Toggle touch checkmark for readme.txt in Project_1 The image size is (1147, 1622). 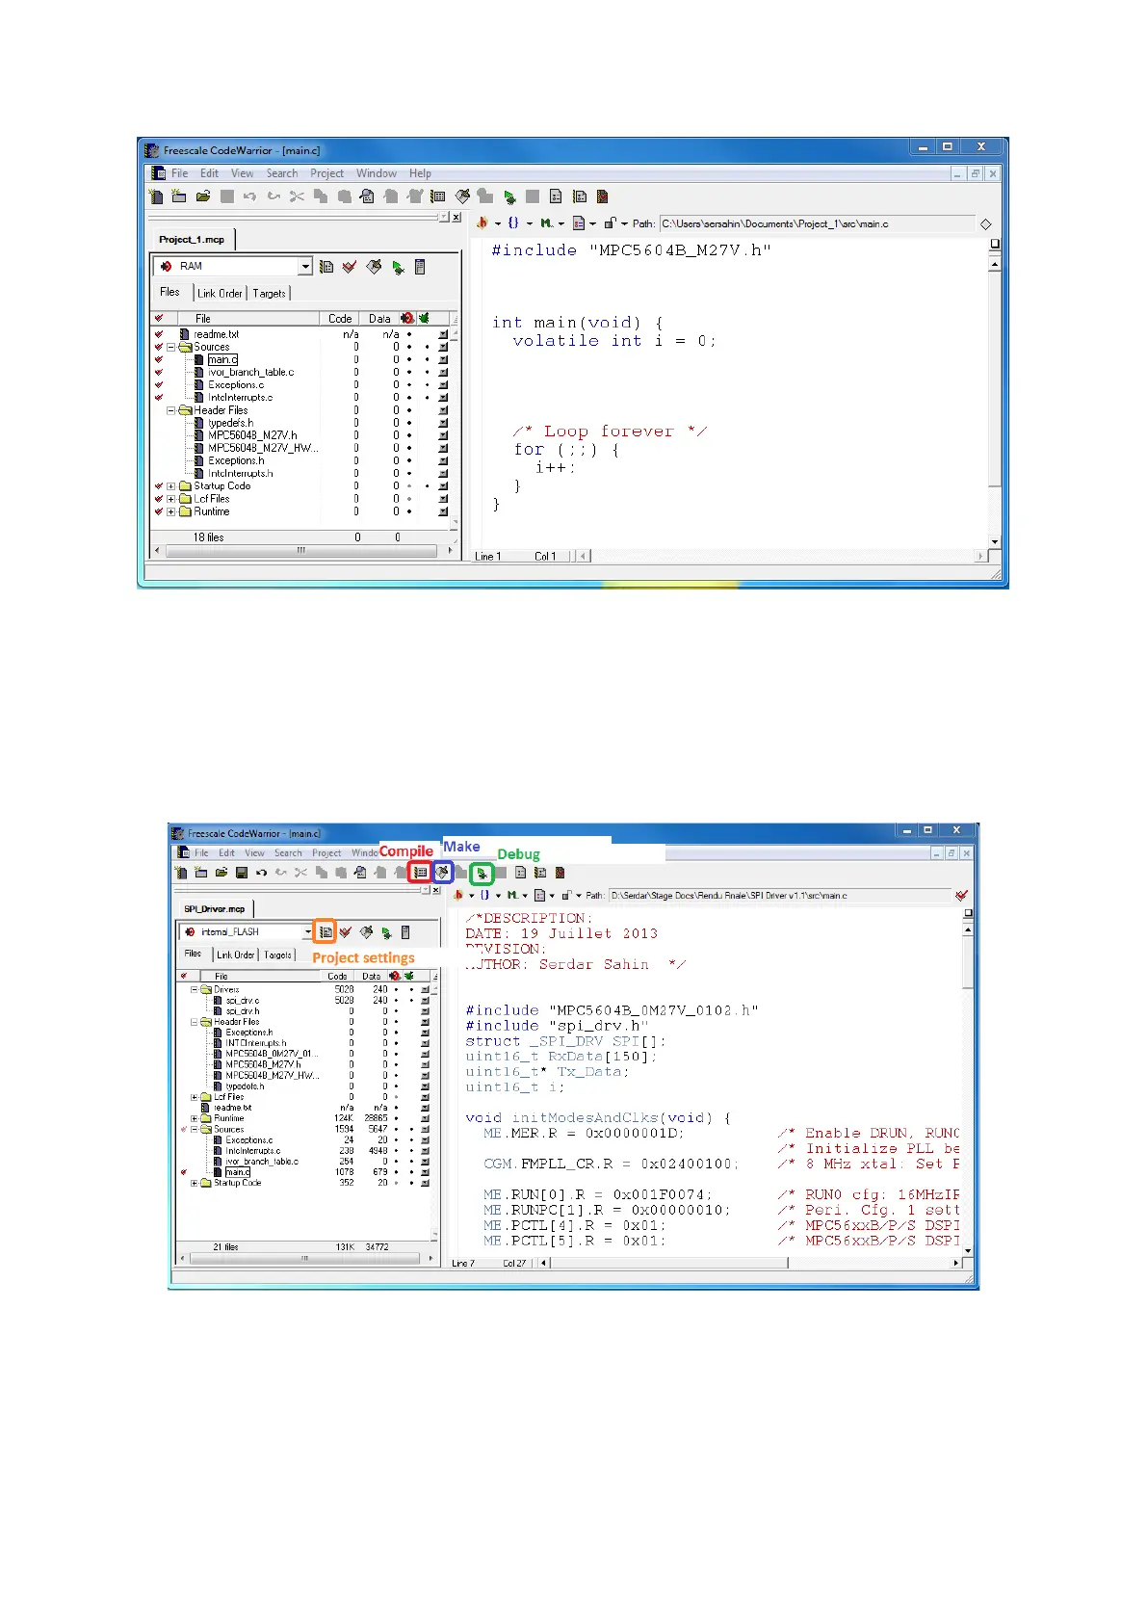pyautogui.click(x=159, y=334)
